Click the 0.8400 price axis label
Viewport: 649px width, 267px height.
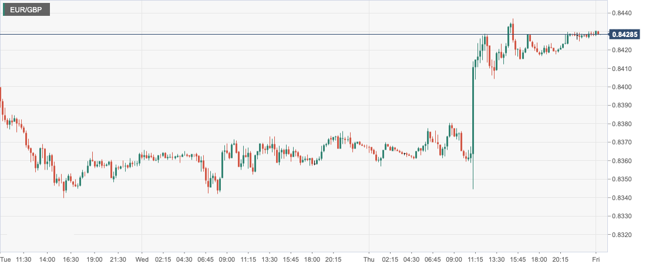click(621, 87)
